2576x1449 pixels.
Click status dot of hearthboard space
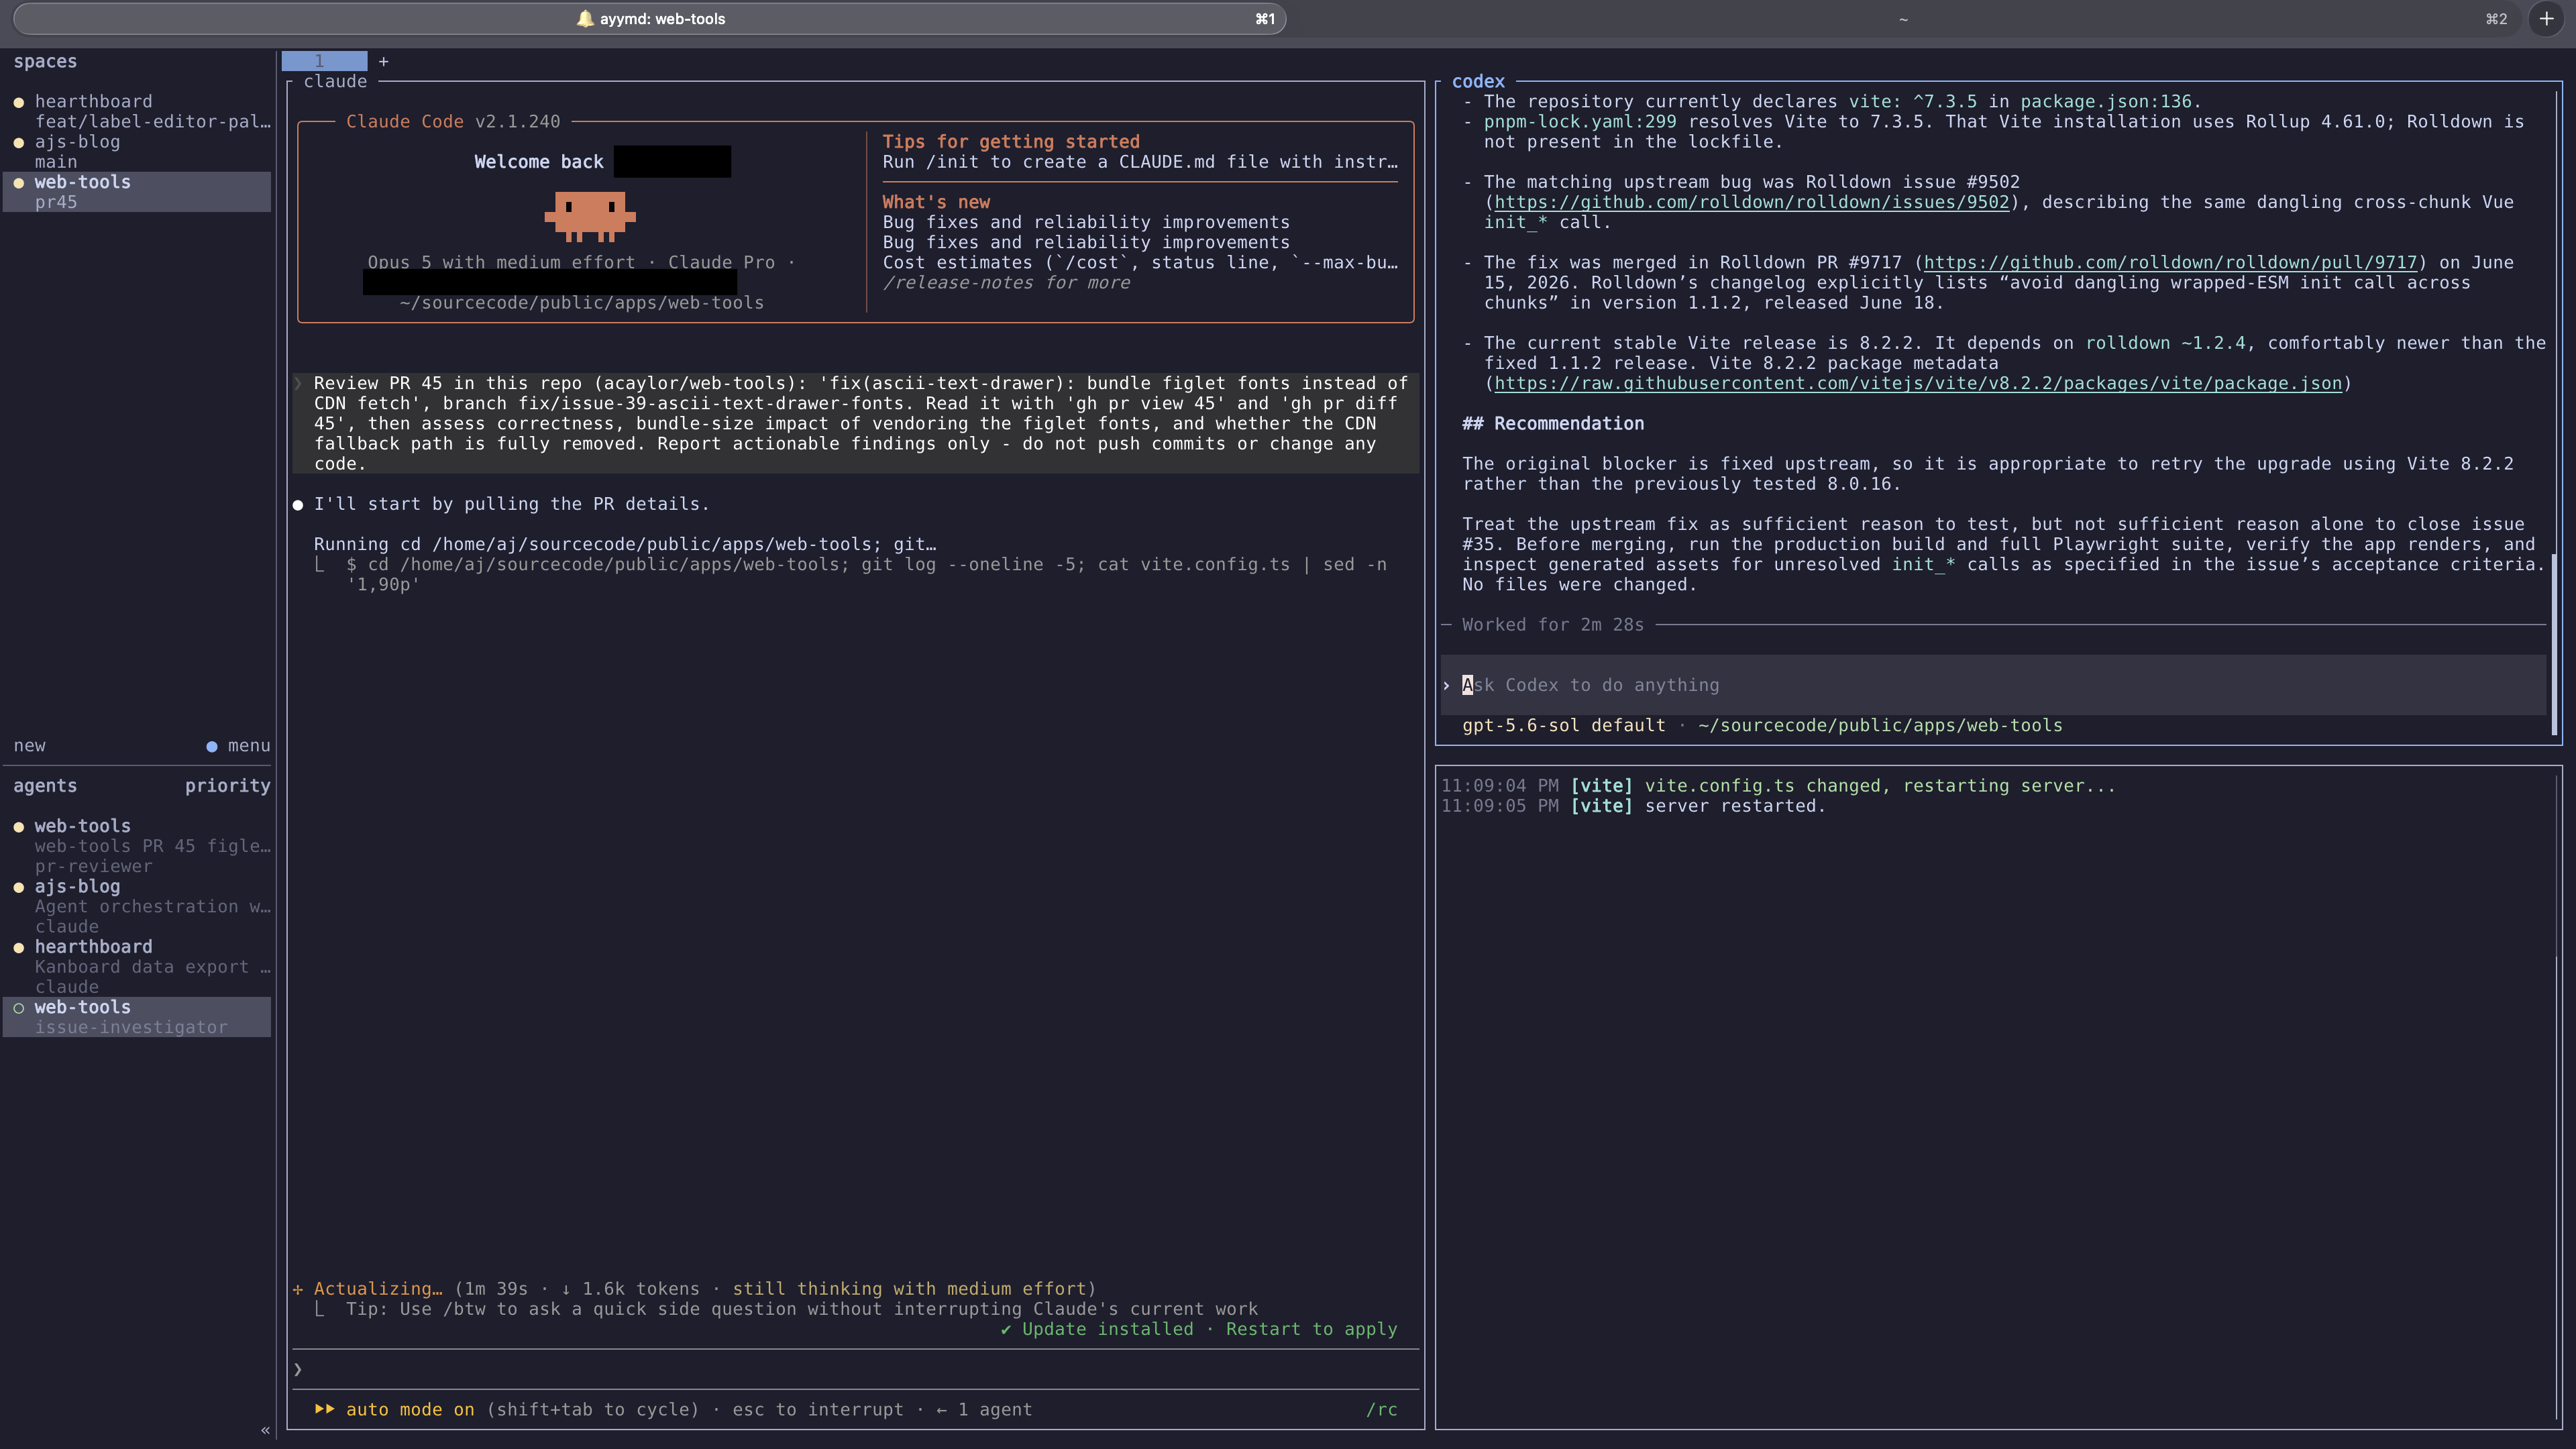click(x=19, y=102)
